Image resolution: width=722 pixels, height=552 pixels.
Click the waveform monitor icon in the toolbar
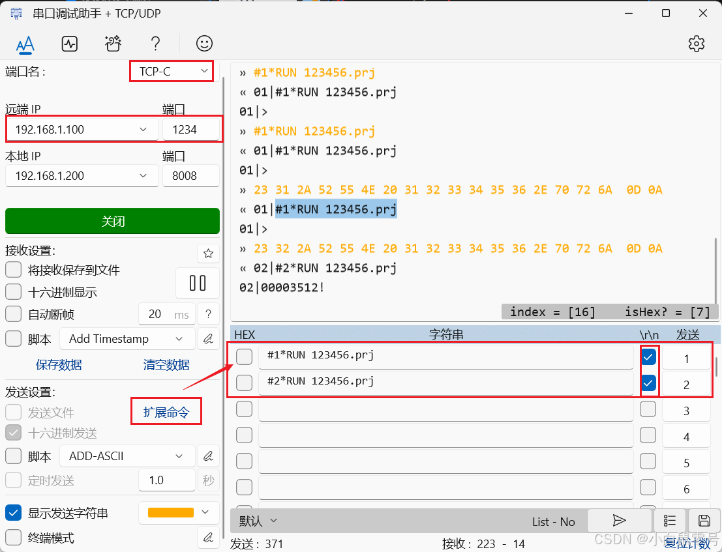(x=70, y=44)
